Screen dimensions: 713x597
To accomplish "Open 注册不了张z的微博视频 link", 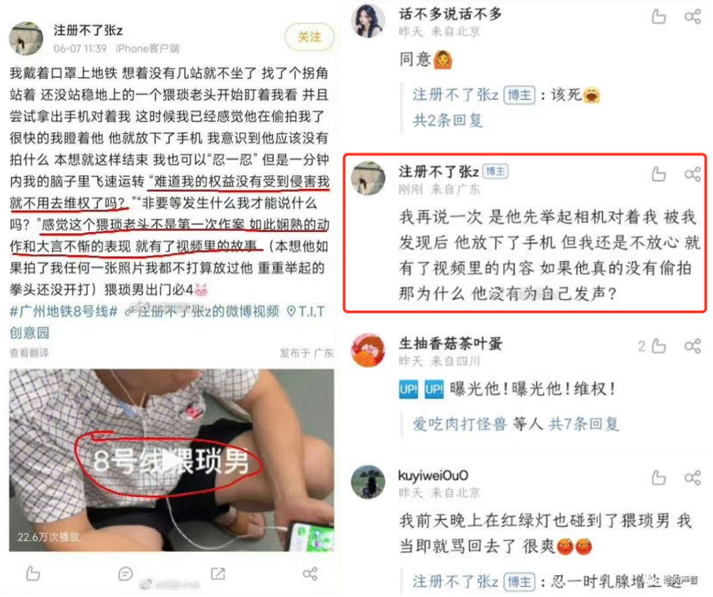I will (202, 312).
